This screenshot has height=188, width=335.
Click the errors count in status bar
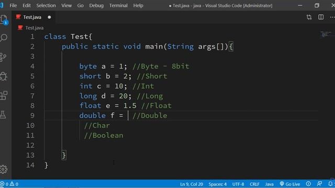pyautogui.click(x=4, y=184)
